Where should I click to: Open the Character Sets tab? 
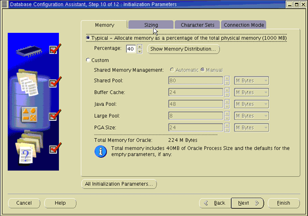[x=197, y=25]
